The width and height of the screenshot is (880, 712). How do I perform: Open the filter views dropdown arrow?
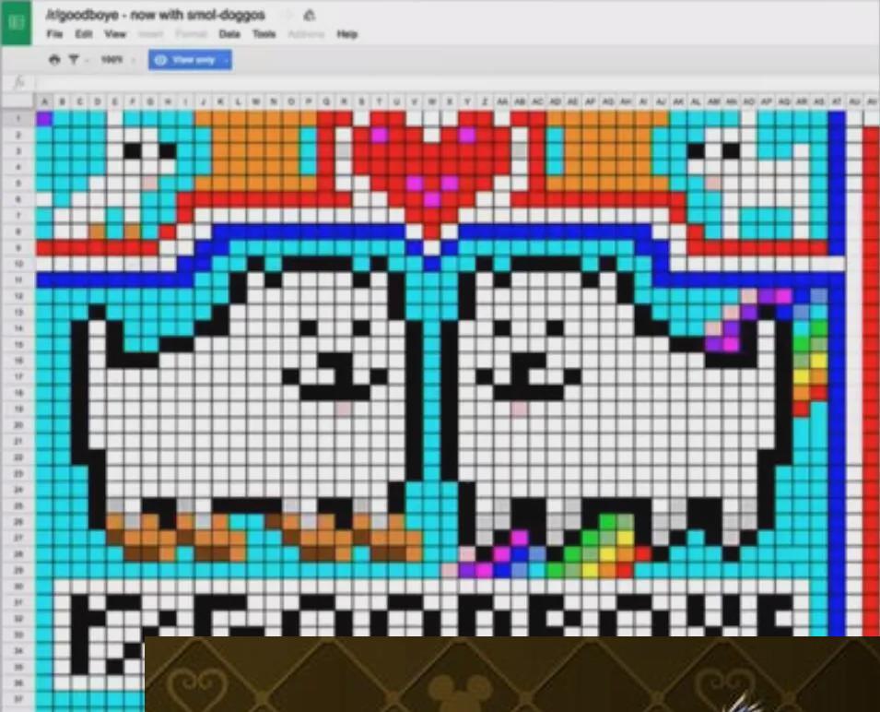(88, 60)
